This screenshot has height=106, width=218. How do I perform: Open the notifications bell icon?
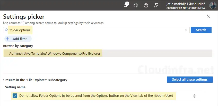(126, 5)
